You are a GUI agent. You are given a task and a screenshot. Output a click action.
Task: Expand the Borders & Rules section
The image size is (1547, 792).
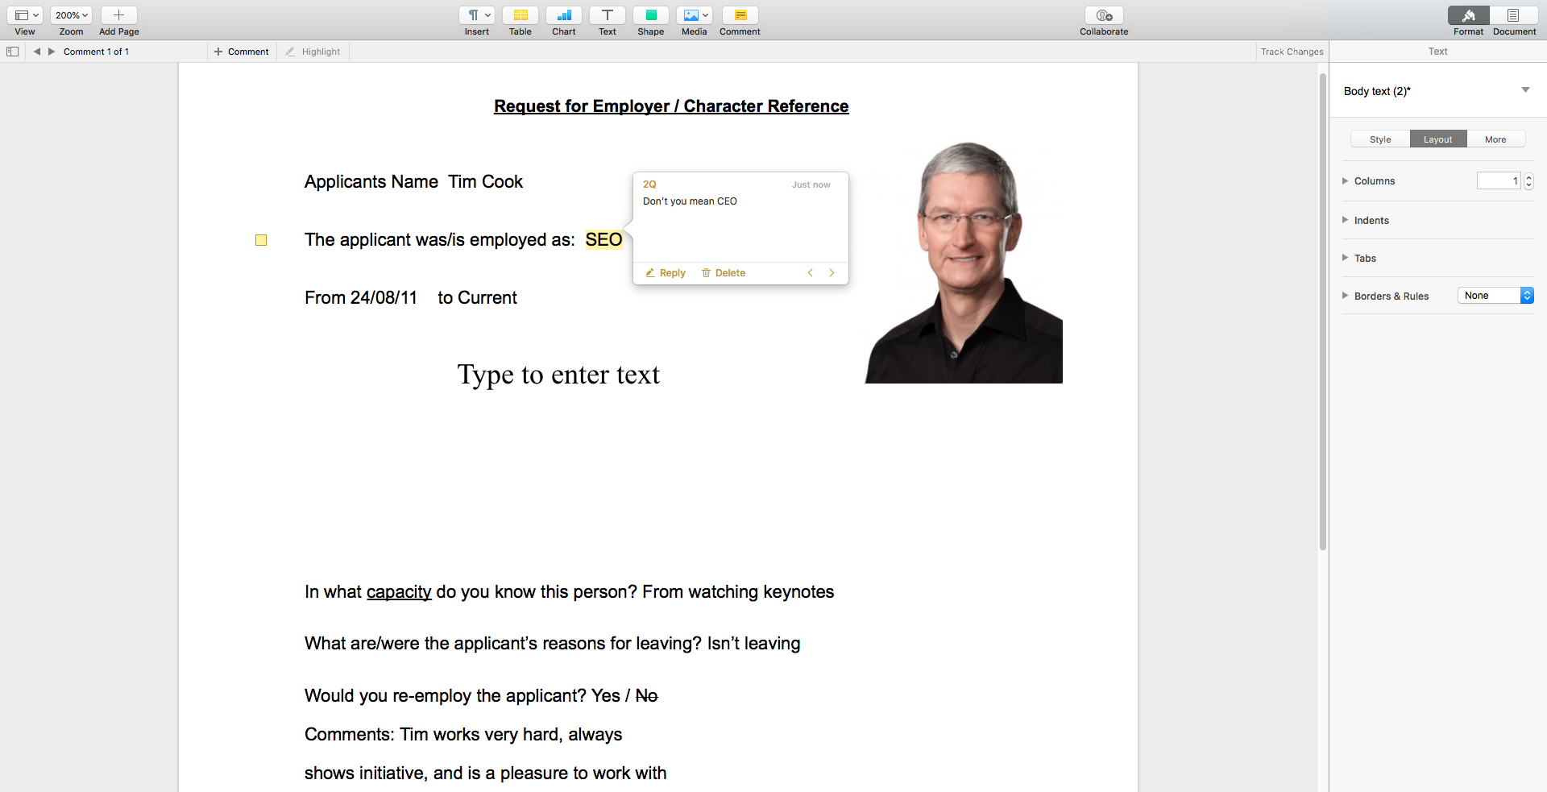1346,296
